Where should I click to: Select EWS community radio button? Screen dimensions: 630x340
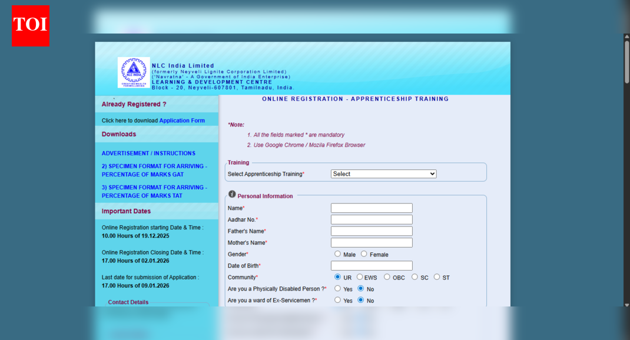(x=360, y=277)
